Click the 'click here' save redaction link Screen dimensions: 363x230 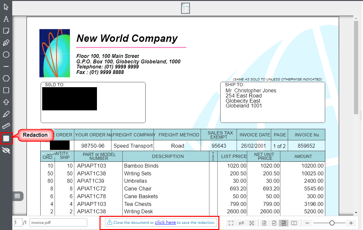click(x=165, y=222)
